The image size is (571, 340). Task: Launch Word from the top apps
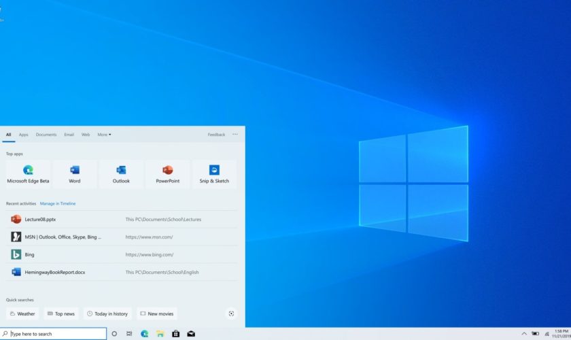tap(75, 173)
